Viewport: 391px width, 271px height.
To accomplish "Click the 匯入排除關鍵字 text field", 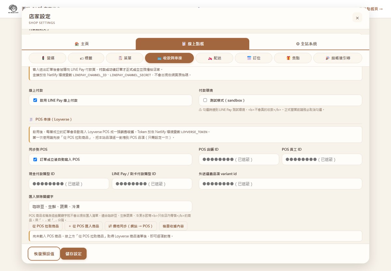I will click(x=110, y=207).
